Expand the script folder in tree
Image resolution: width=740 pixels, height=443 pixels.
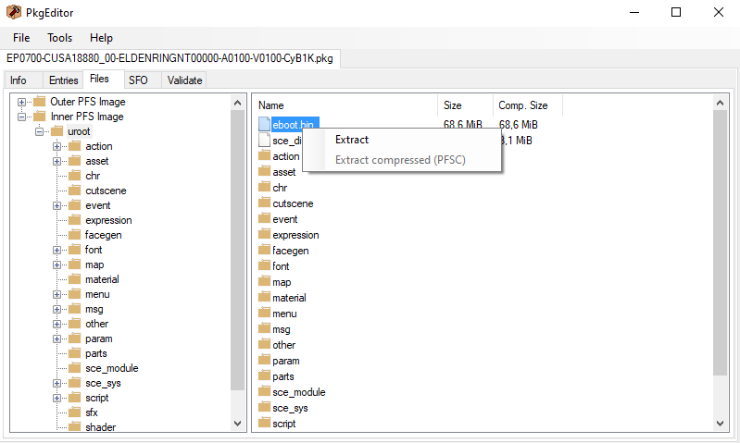pyautogui.click(x=56, y=398)
